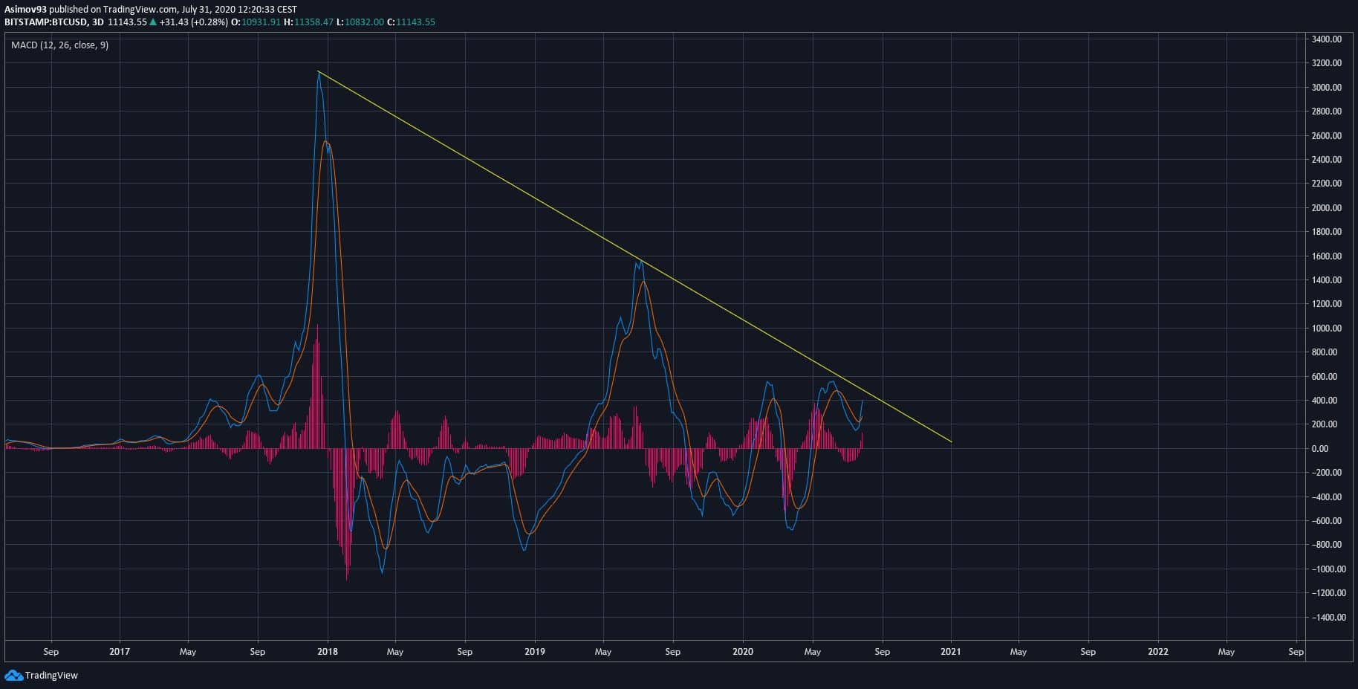This screenshot has height=689, width=1358.
Task: Click the 2022 label on time axis
Action: pos(1157,652)
